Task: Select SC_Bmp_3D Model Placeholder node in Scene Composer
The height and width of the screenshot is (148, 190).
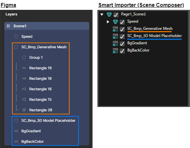Action: coord(154,36)
